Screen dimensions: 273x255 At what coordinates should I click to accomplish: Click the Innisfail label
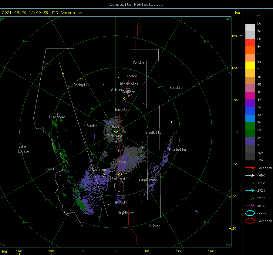coord(123,110)
